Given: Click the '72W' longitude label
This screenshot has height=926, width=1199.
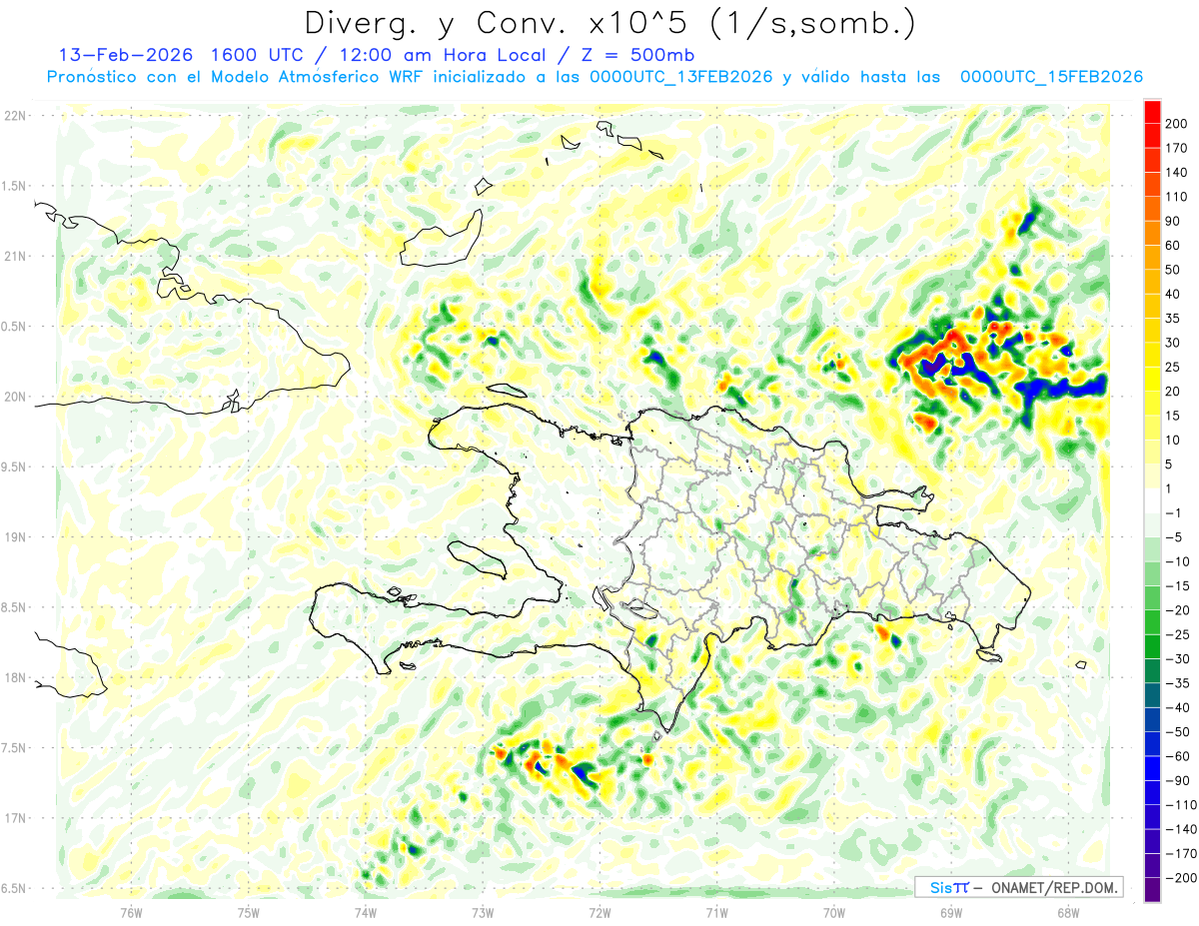Looking at the screenshot, I should (x=599, y=912).
